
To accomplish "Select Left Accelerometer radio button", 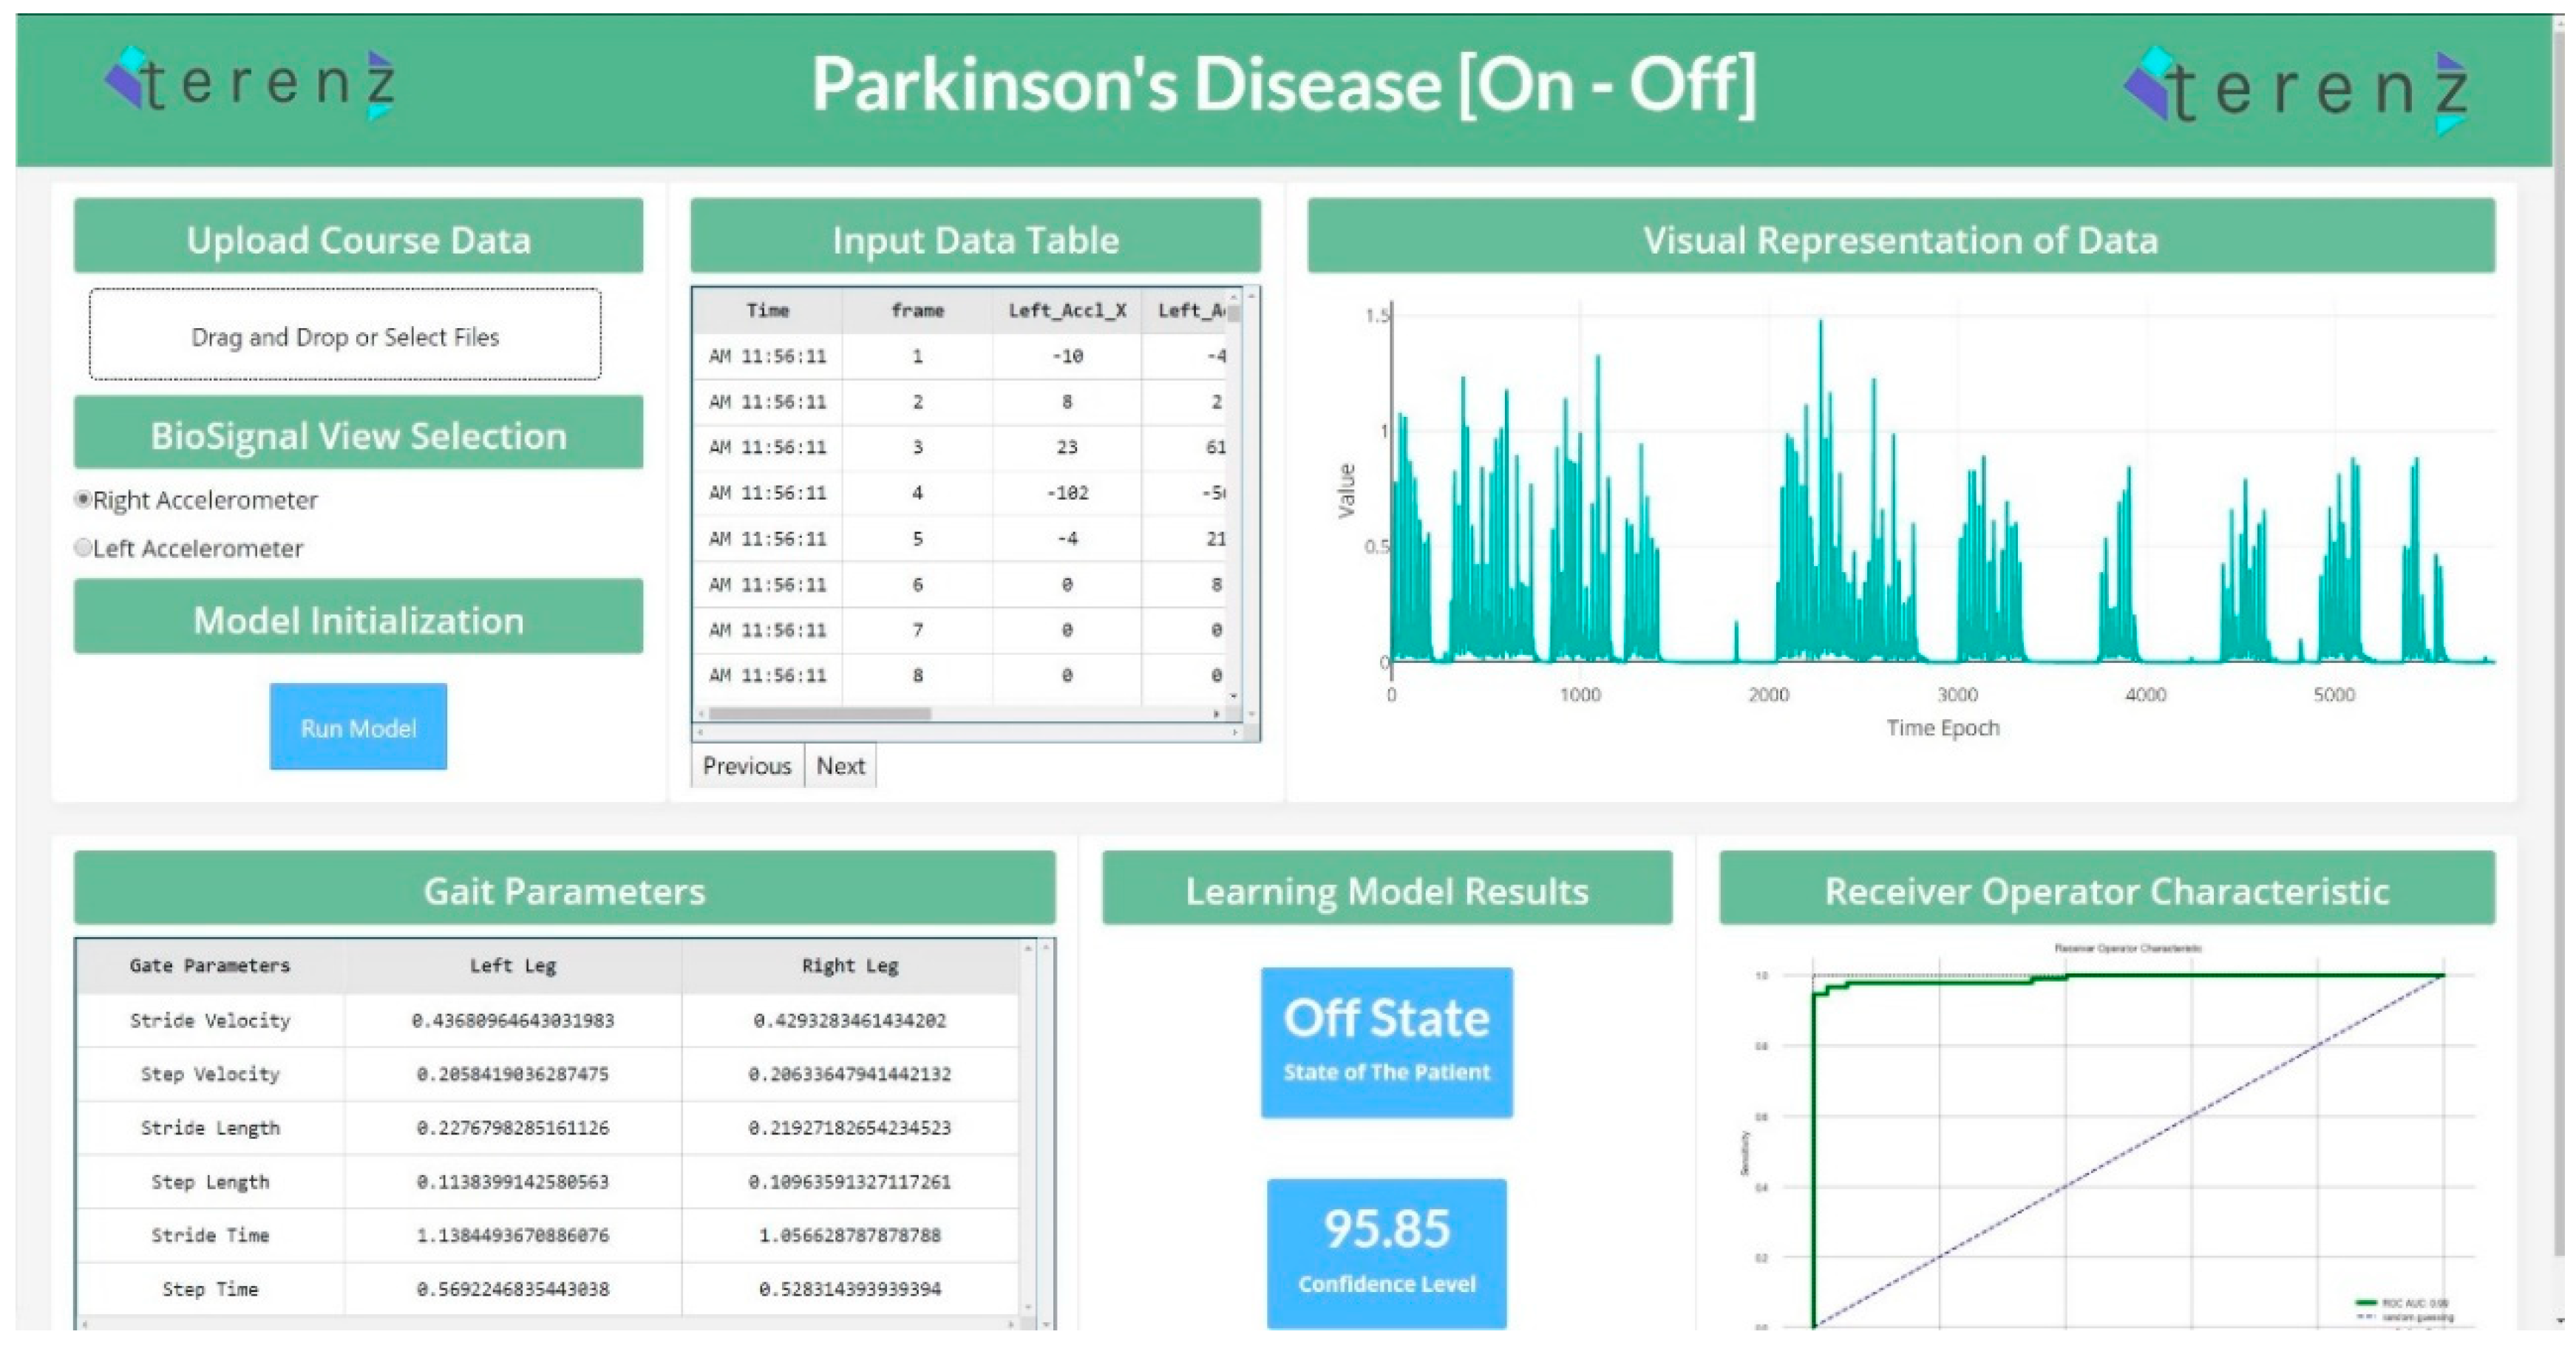I will 84,547.
